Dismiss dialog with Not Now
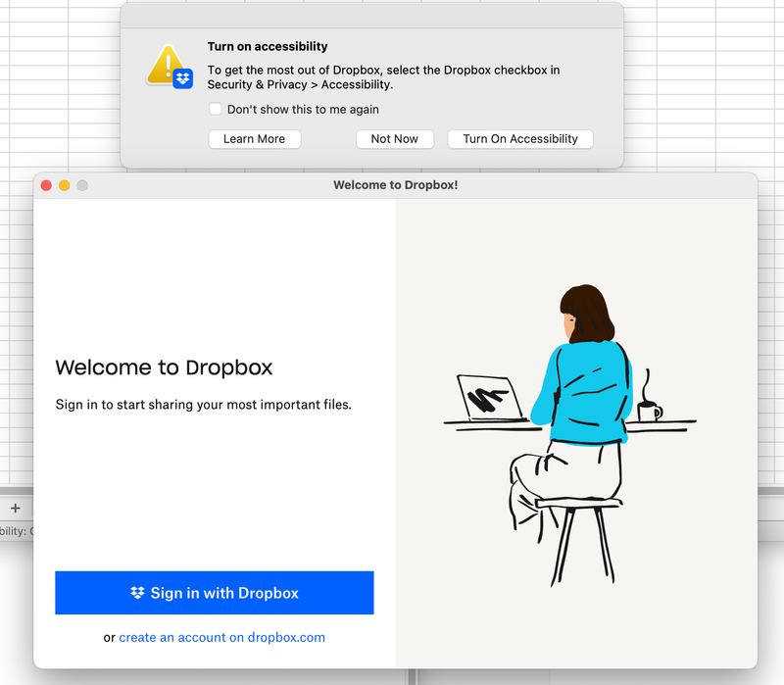 (x=395, y=139)
